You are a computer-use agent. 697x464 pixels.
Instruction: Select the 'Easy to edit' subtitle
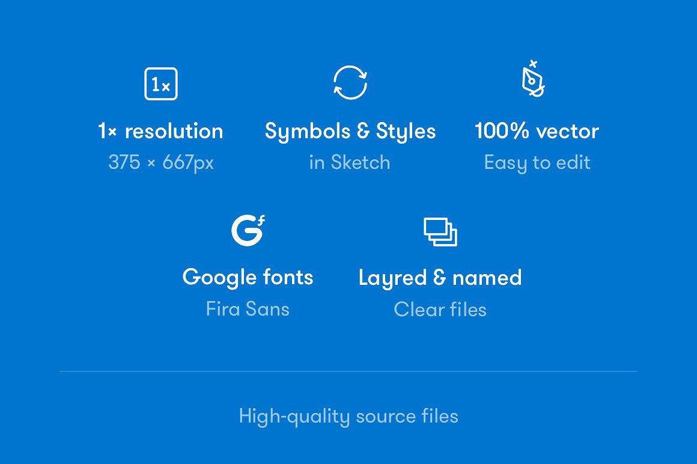[x=537, y=163]
